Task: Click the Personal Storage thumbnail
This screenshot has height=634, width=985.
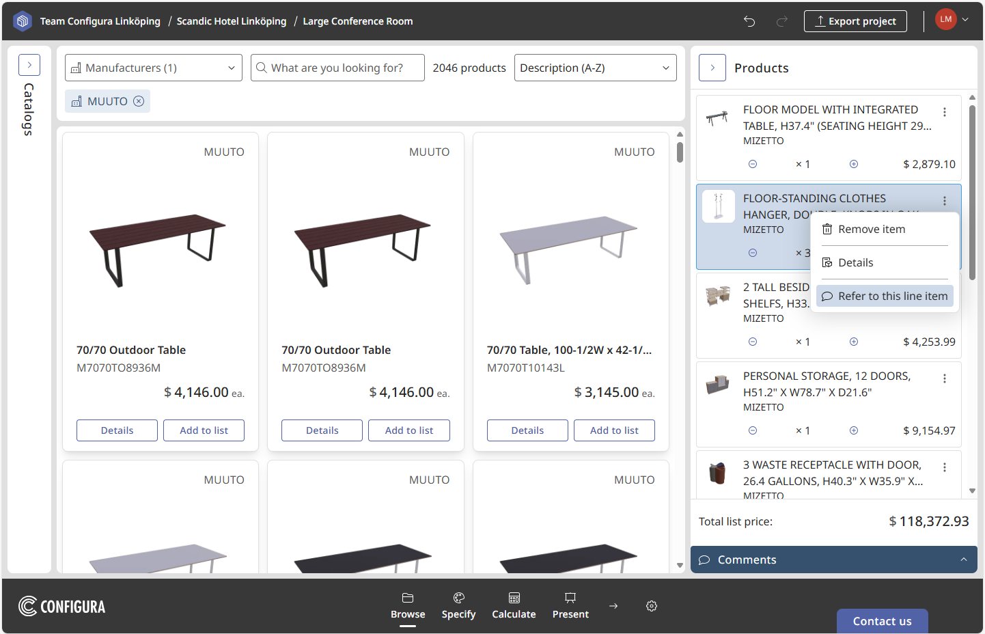Action: (718, 385)
